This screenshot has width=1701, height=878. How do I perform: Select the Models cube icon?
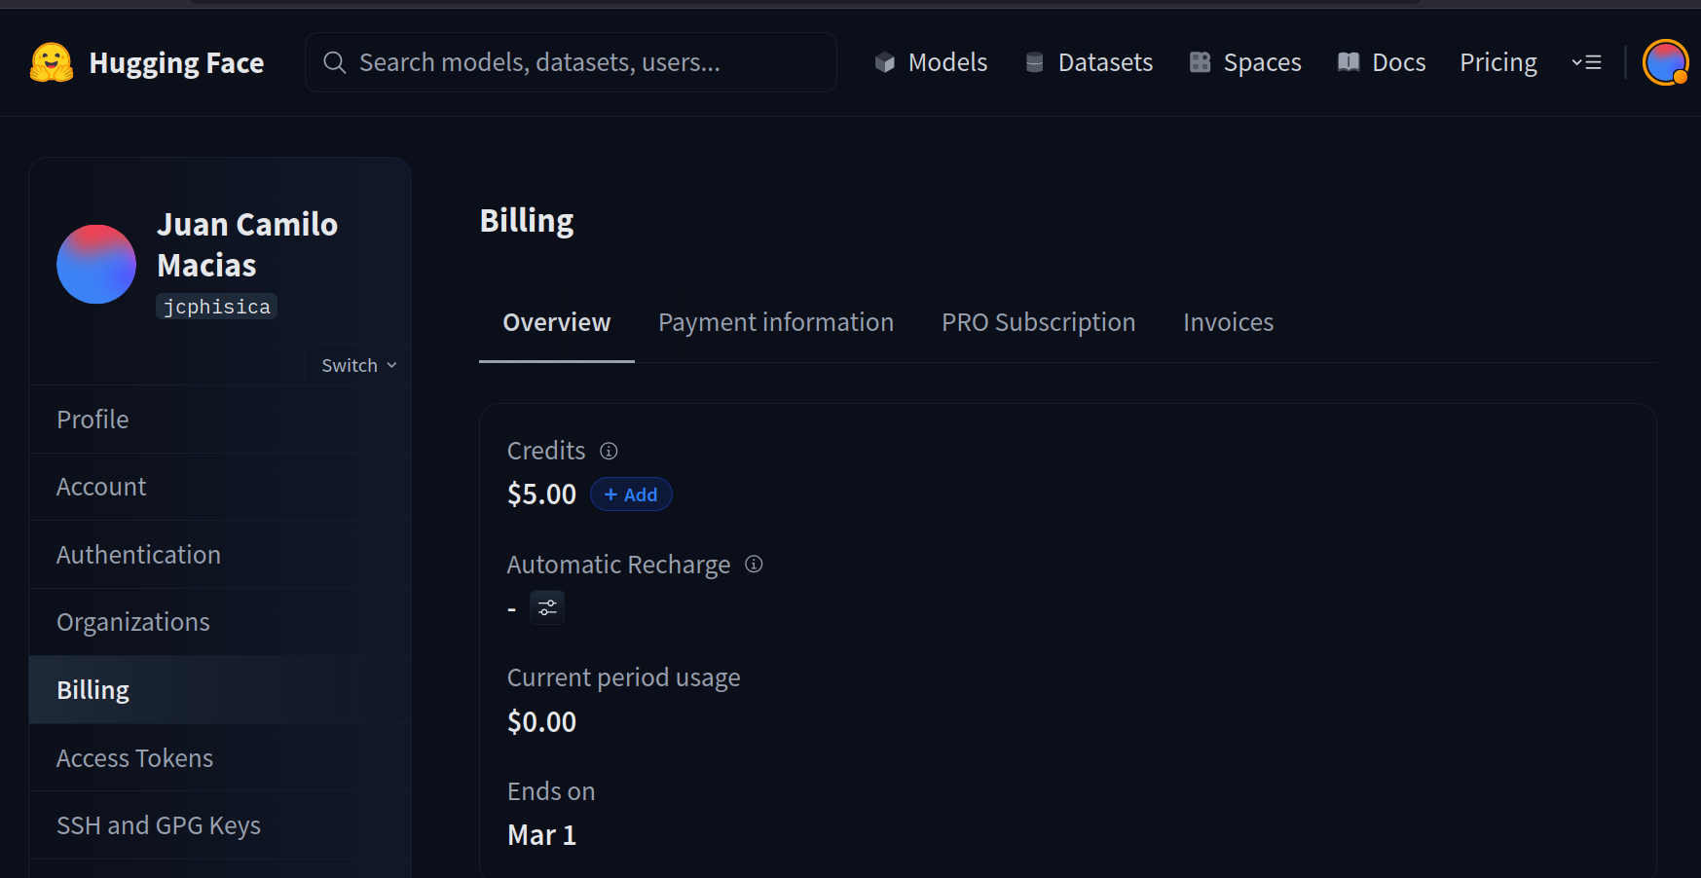pos(884,61)
